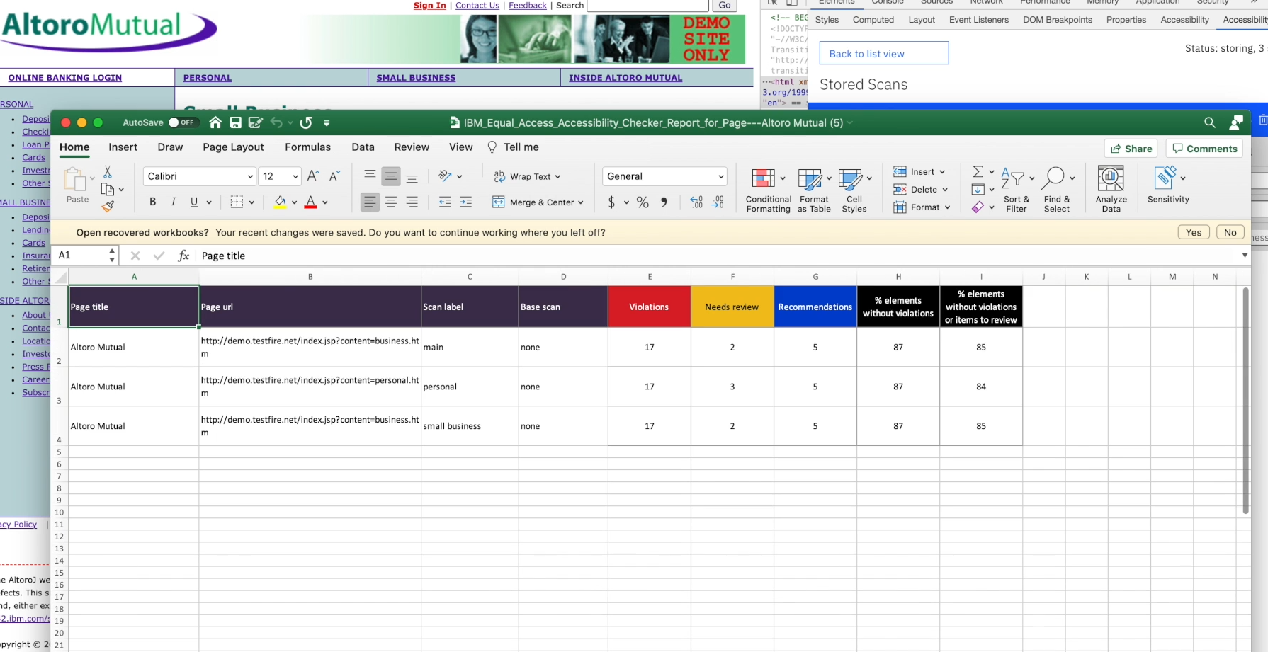Click the fill color yellow swatch
1268x652 pixels.
pyautogui.click(x=281, y=202)
